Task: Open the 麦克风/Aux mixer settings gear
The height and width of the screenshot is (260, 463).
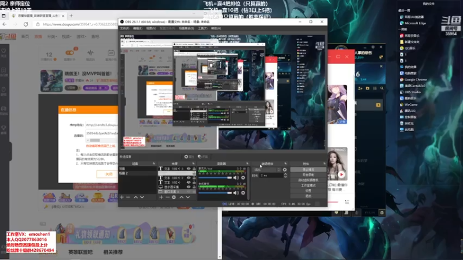Action: (x=243, y=178)
